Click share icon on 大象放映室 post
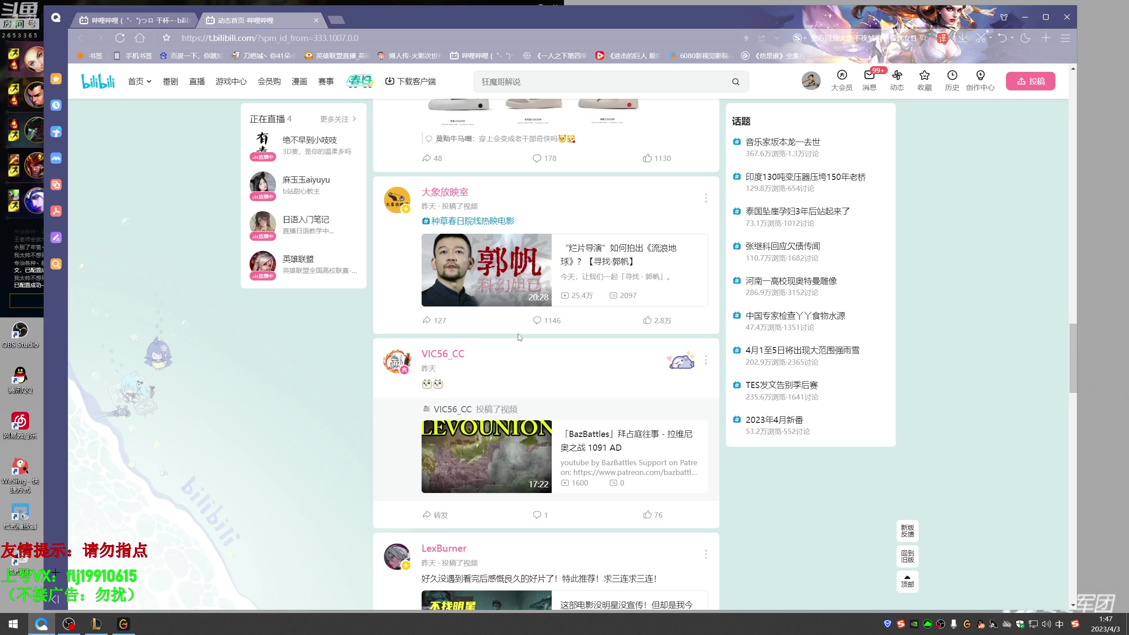This screenshot has height=635, width=1129. [x=434, y=320]
